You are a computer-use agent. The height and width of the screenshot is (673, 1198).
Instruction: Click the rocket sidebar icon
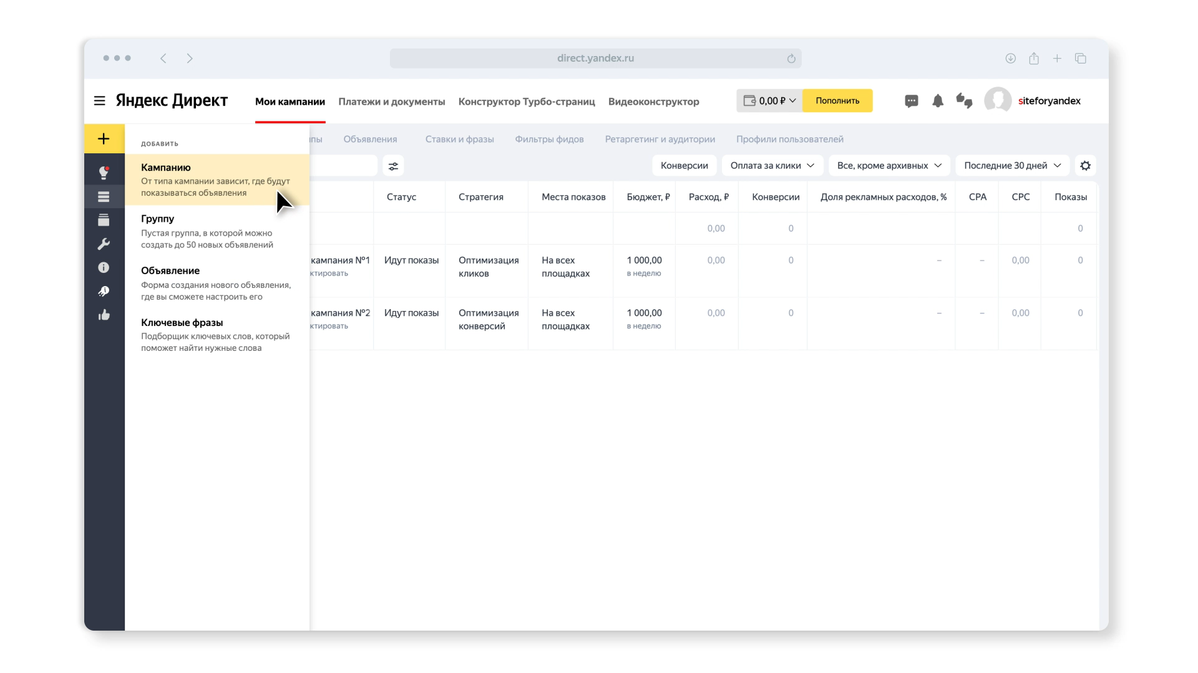104,291
